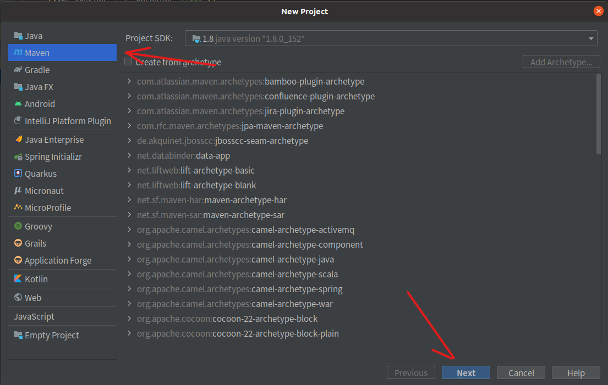Image resolution: width=608 pixels, height=385 pixels.
Task: Click the IntelliJ Platform Plugin icon
Action: [18, 121]
